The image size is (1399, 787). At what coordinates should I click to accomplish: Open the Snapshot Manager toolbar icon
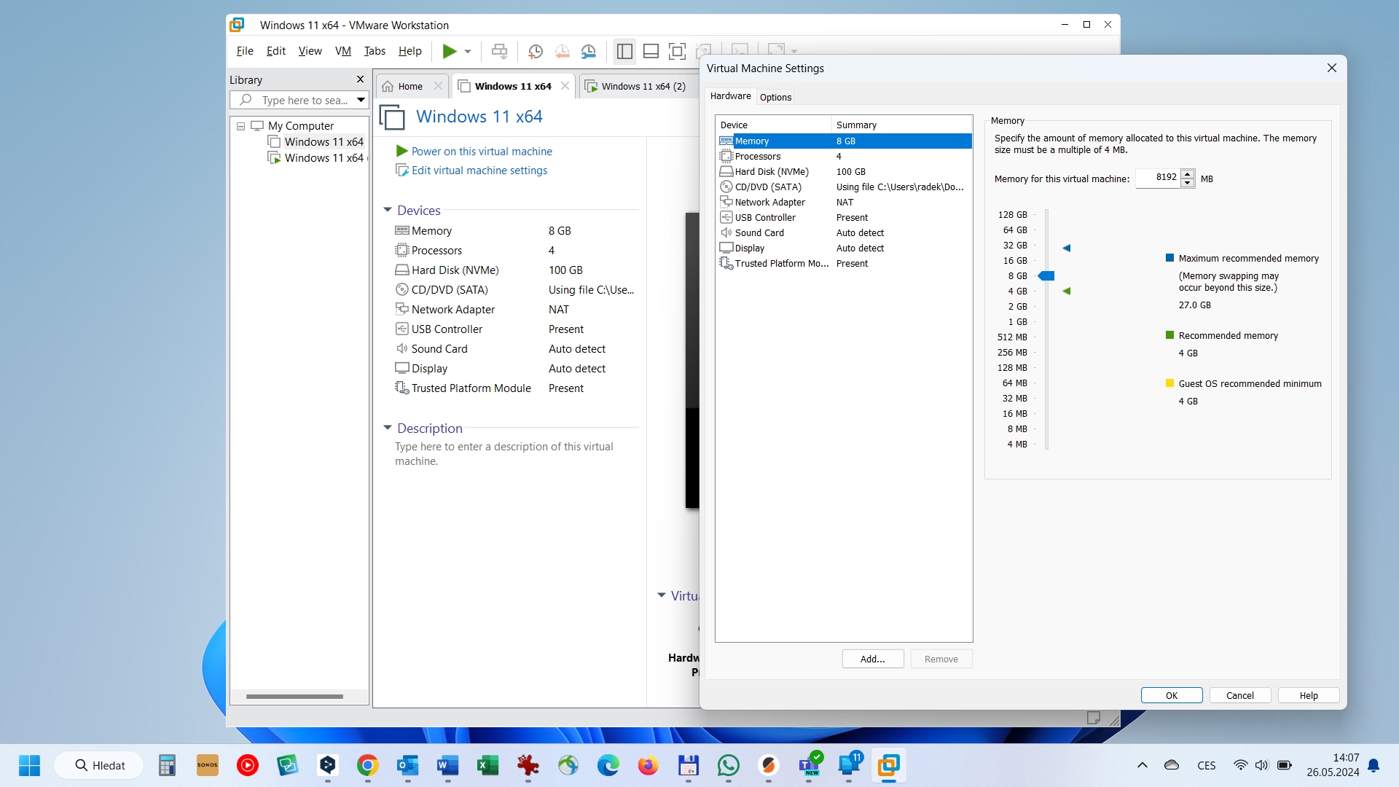click(x=588, y=51)
